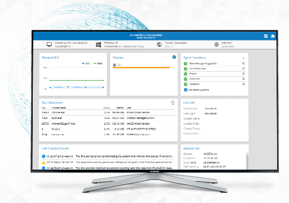Click the Windows logo icon in info bar
Image resolution: width=289 pixels, height=203 pixels.
tap(98, 45)
